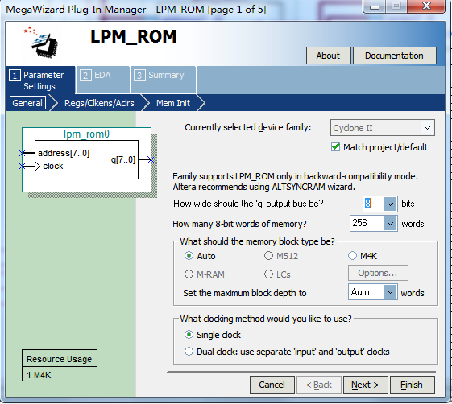This screenshot has width=452, height=404.
Task: Click the number 3 Summary step icon
Action: [139, 76]
